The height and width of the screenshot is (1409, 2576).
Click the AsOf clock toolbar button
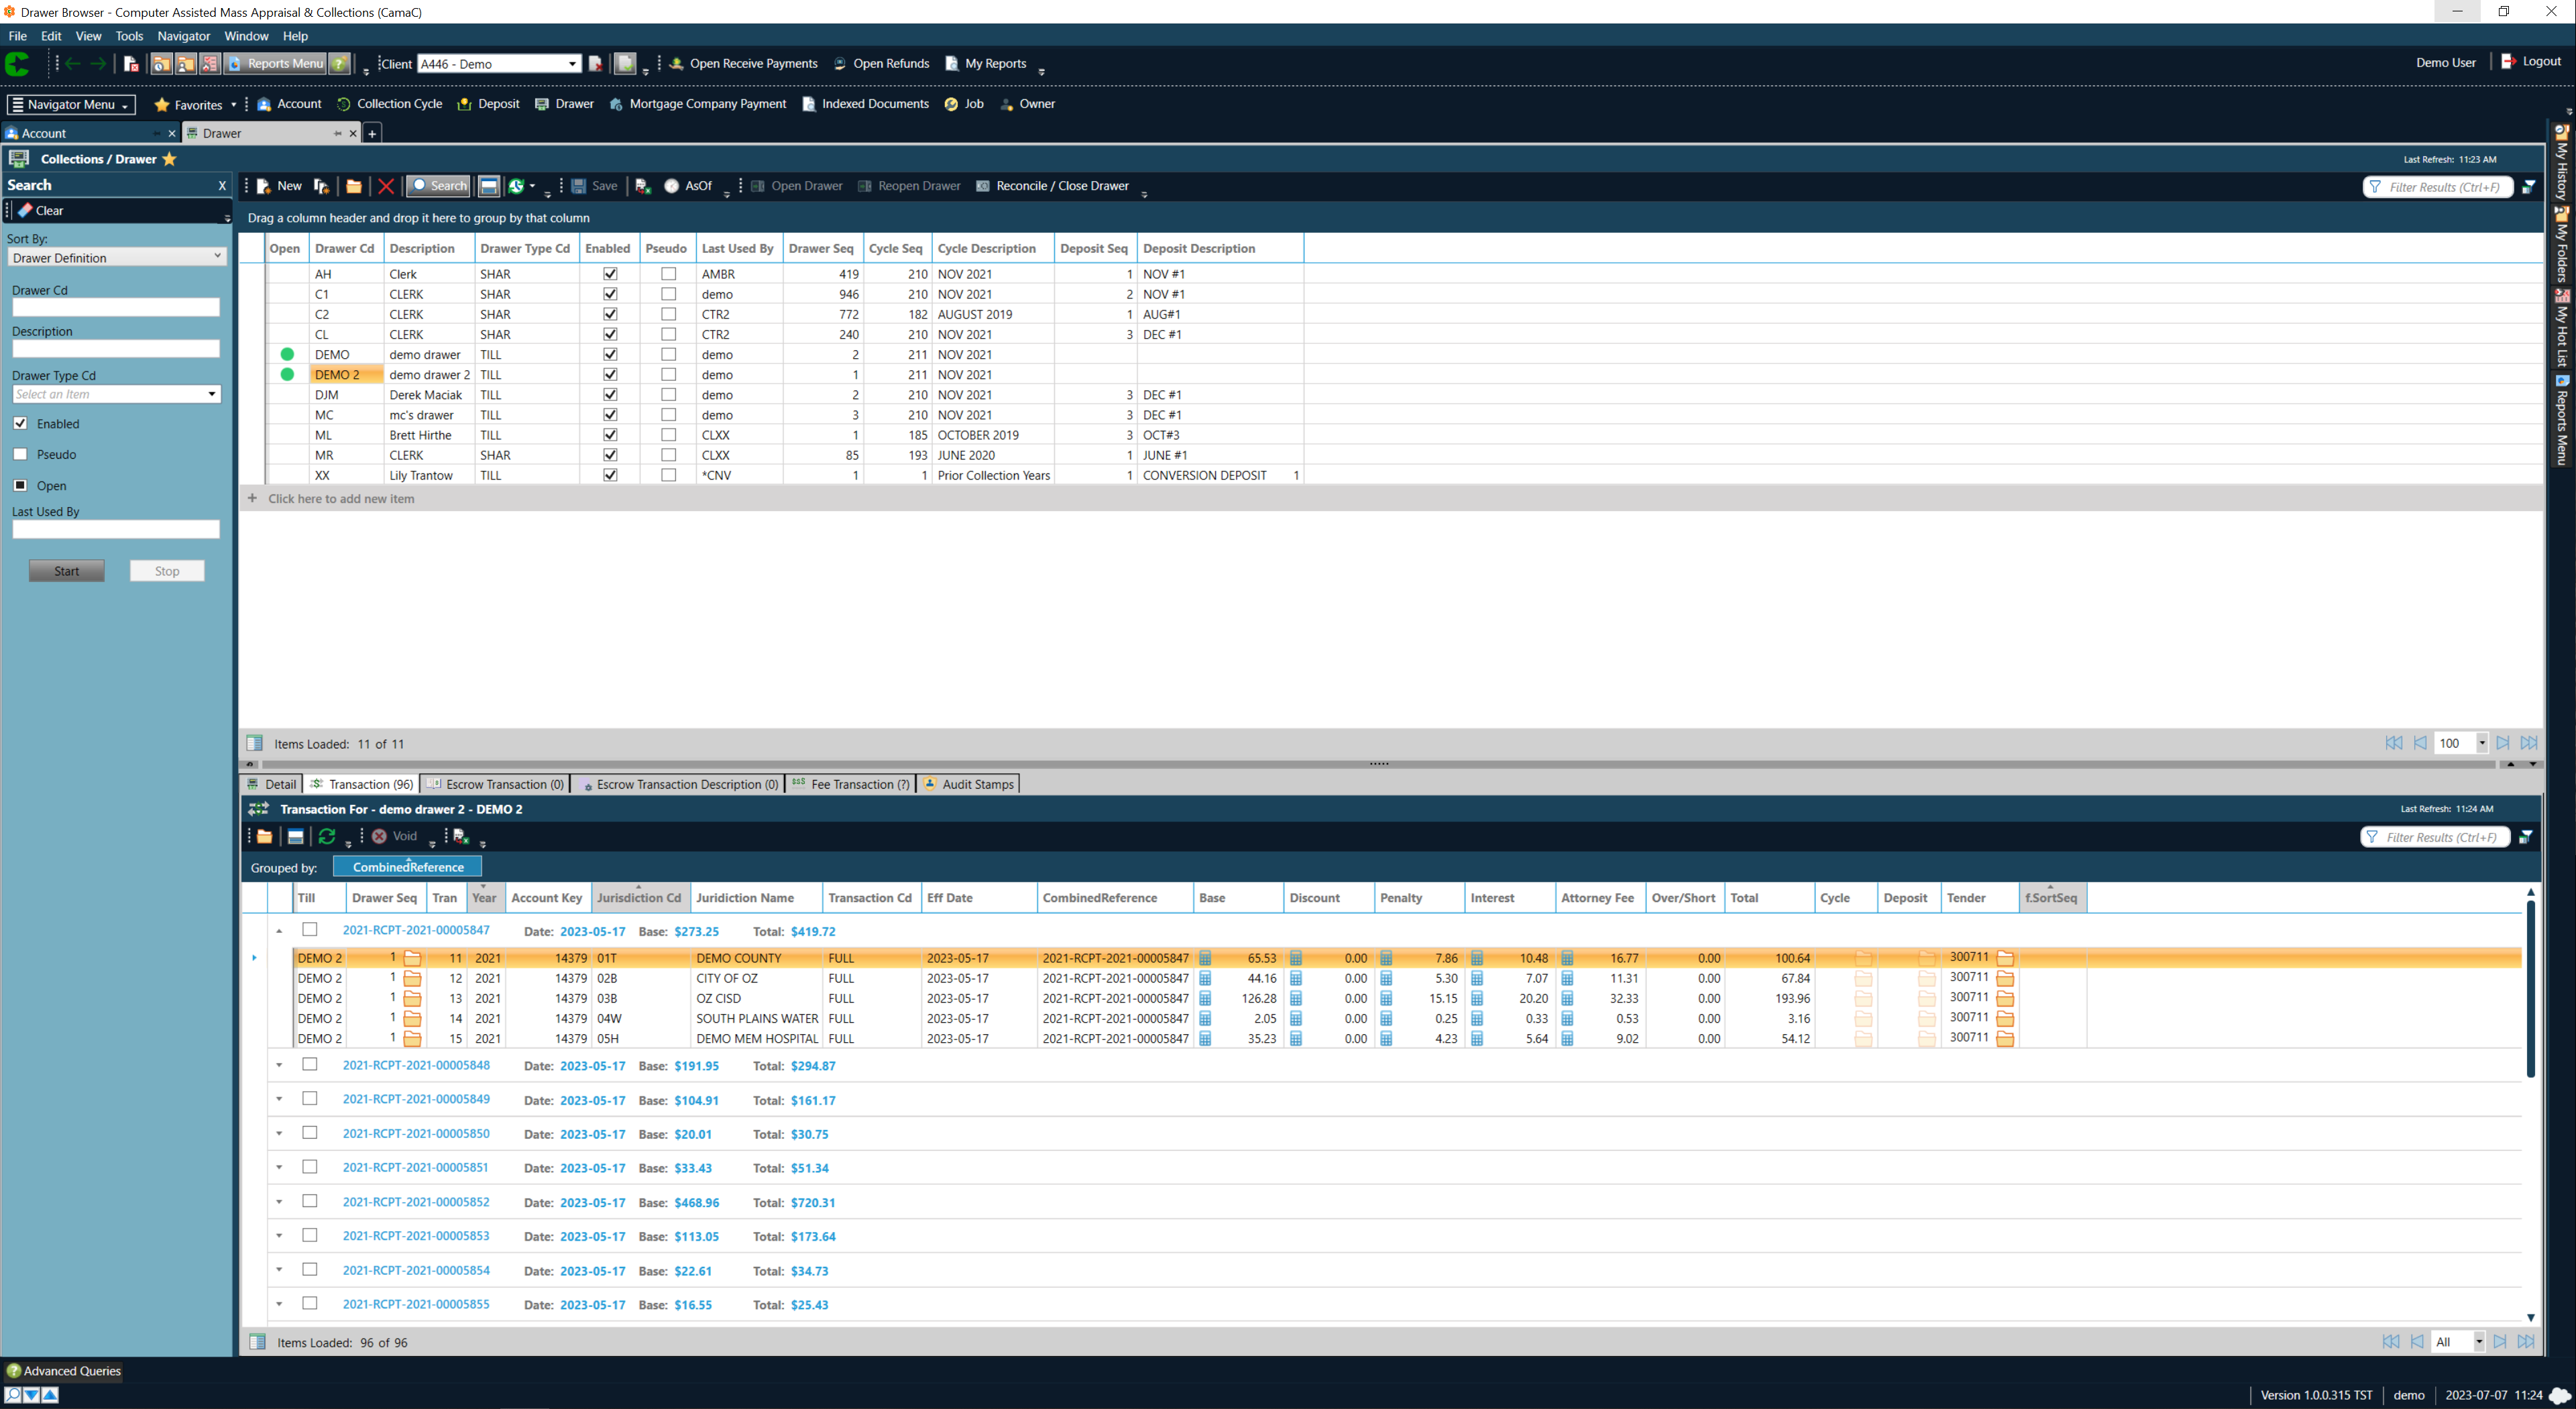coord(689,186)
